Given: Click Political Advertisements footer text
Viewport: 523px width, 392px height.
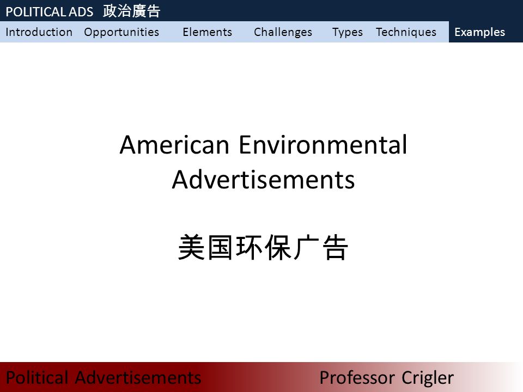Looking at the screenshot, I should (x=104, y=378).
